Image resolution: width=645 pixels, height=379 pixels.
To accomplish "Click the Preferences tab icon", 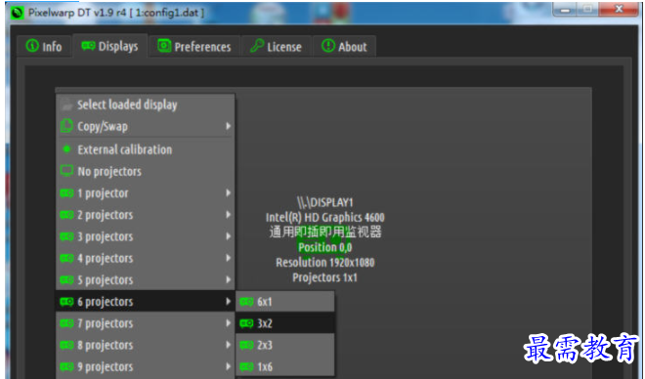I will click(x=164, y=46).
